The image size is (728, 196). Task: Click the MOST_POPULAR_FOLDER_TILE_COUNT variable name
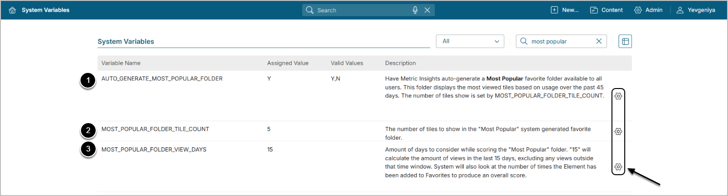click(x=155, y=129)
